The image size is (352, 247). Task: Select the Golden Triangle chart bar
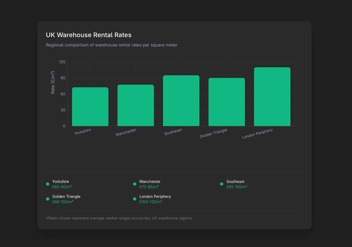click(227, 102)
